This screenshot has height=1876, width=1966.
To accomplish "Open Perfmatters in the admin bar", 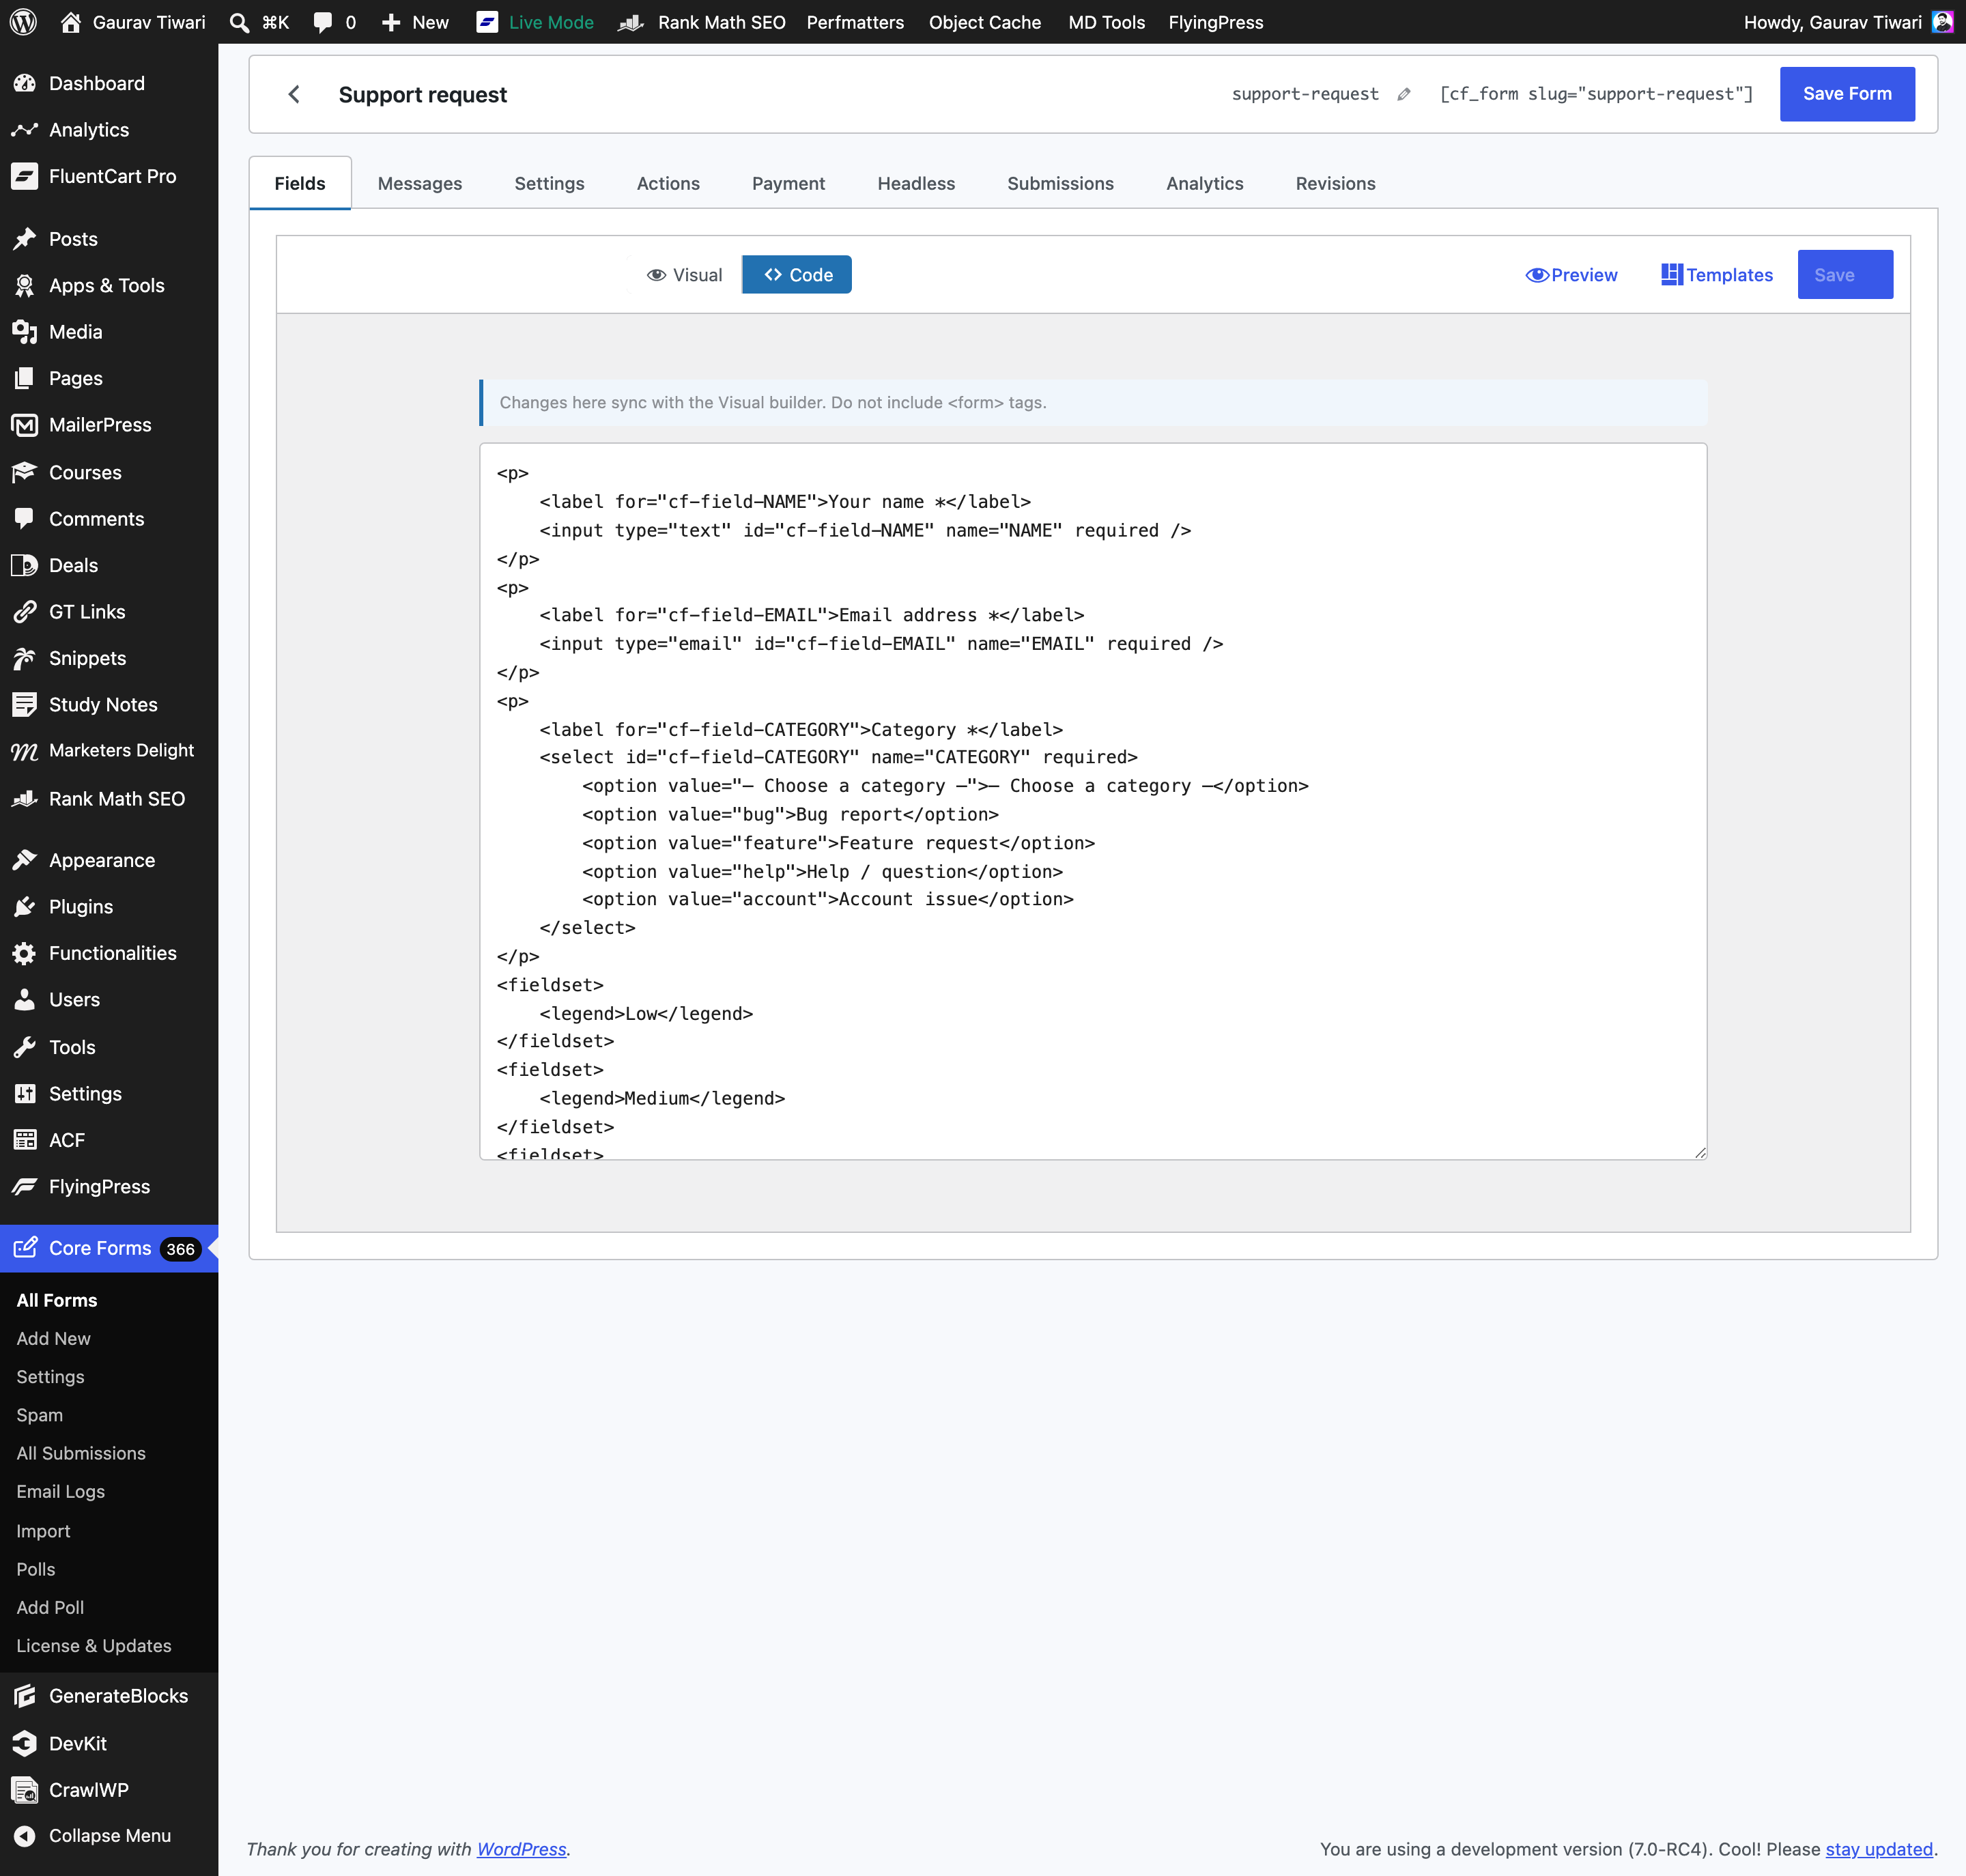I will click(855, 22).
